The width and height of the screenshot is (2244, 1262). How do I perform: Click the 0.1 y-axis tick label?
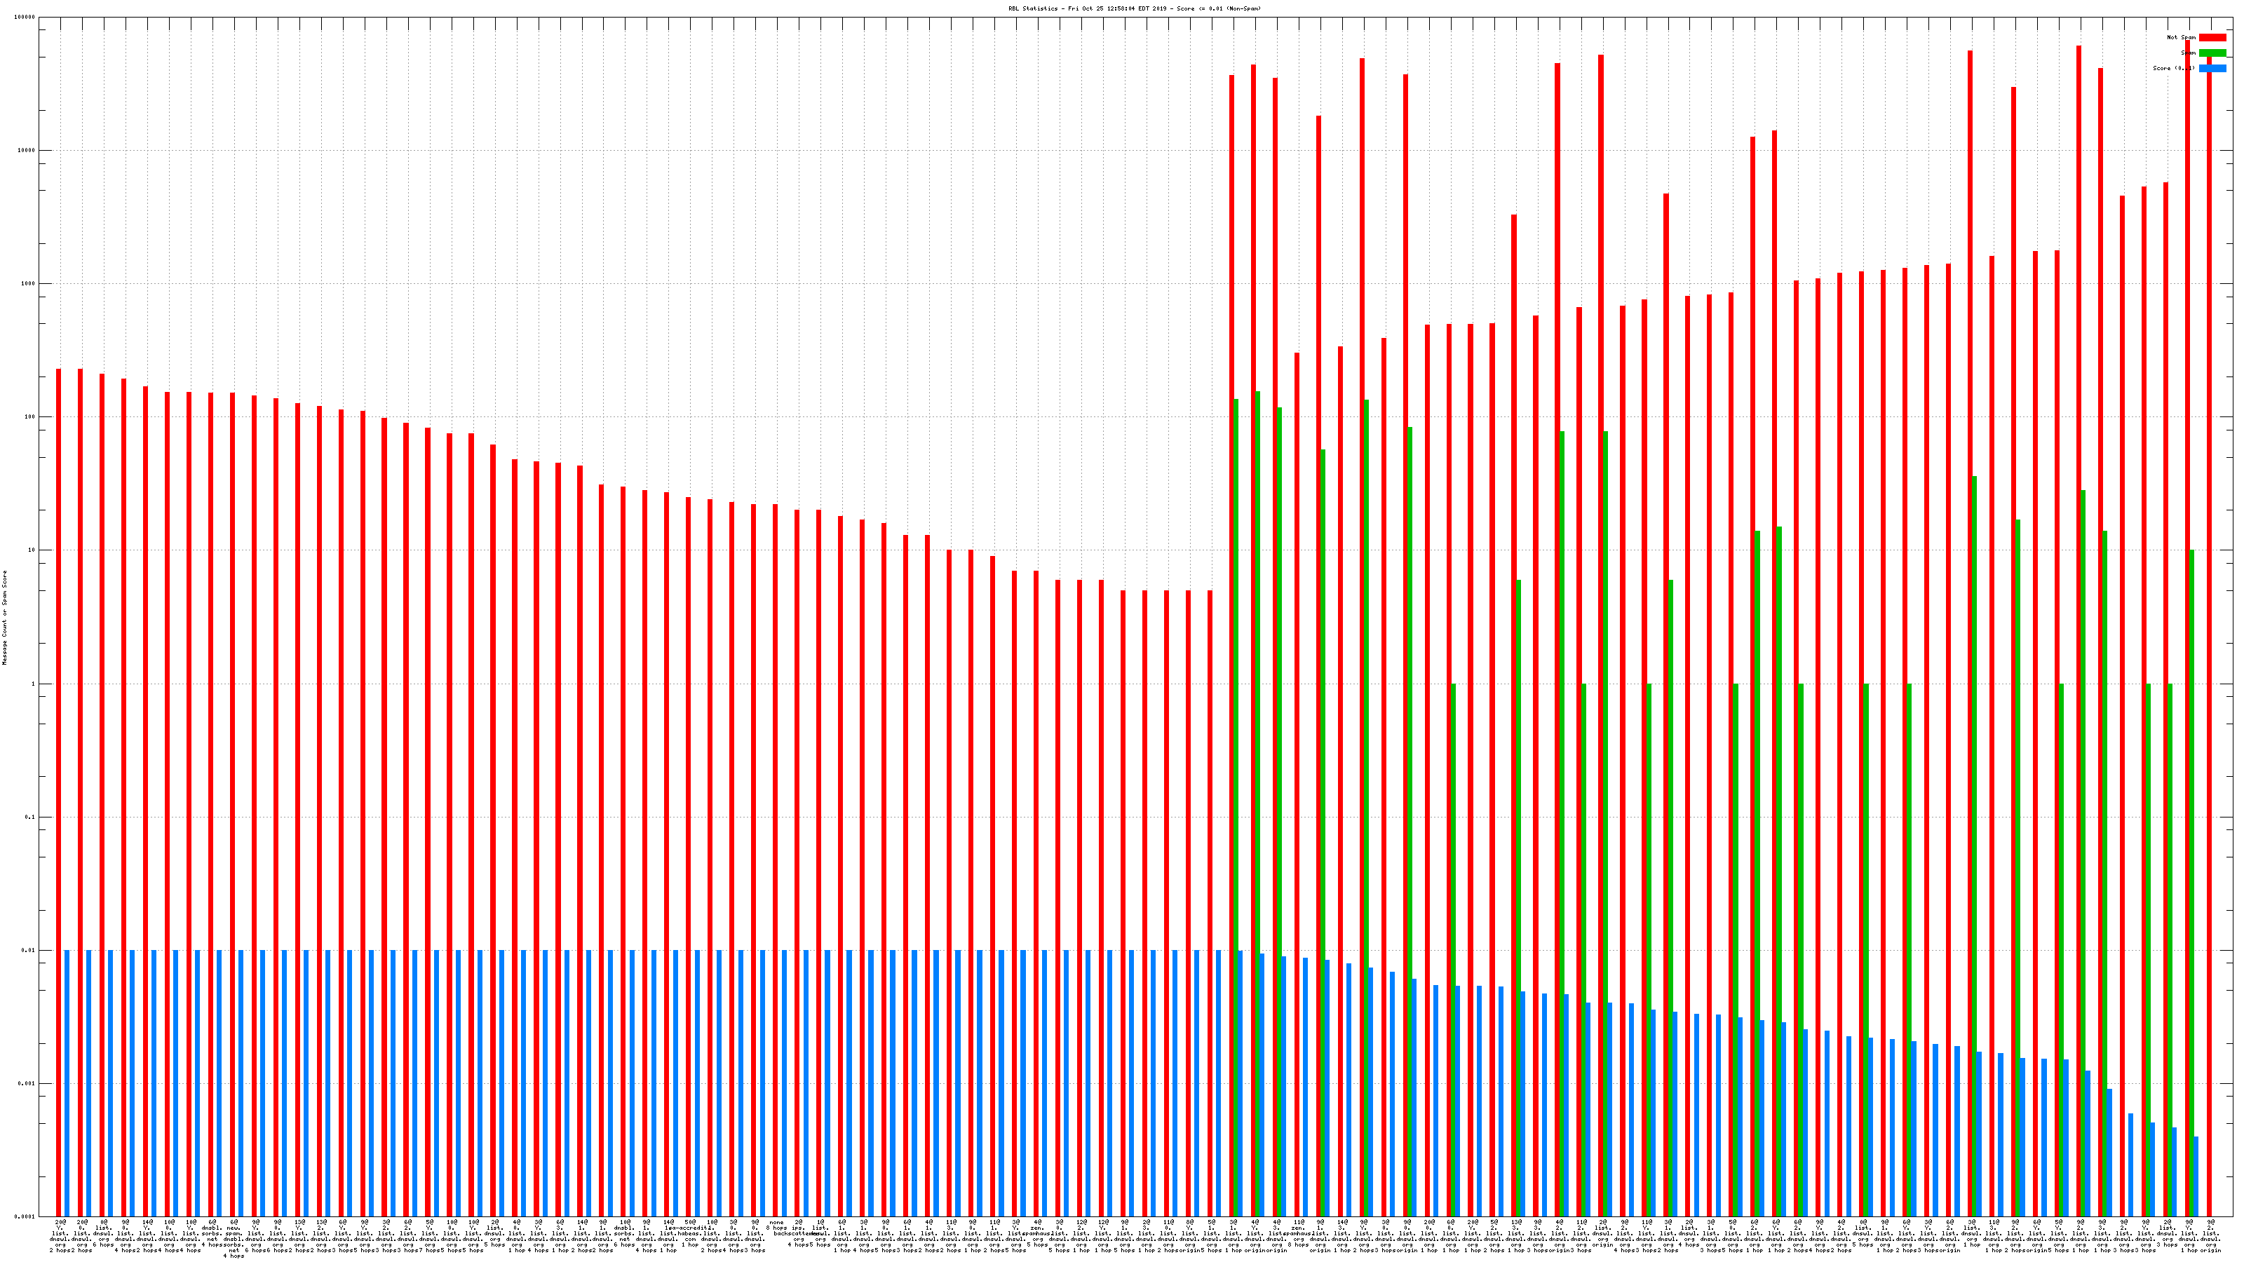pyautogui.click(x=30, y=817)
